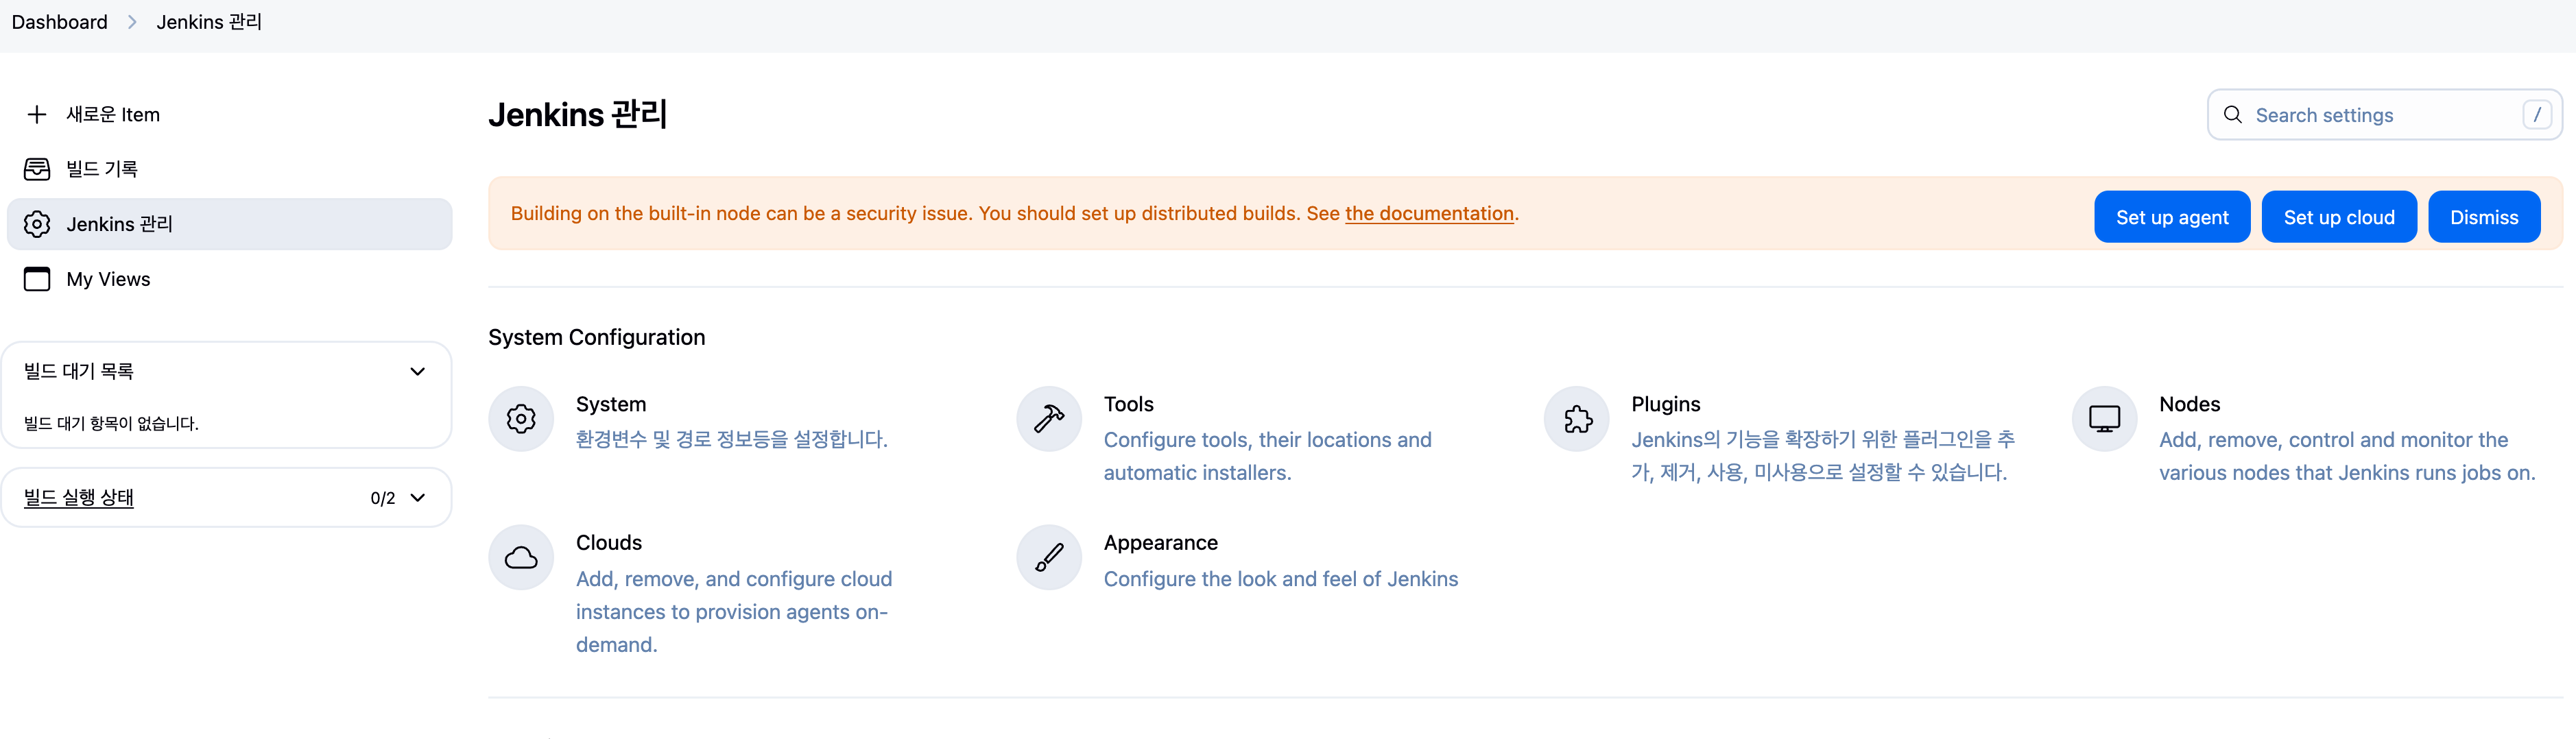Screen dimensions: 2576x739
Task: Open My Views in the sidebar
Action: pos(229,279)
